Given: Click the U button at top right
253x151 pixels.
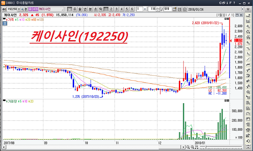Looking at the screenshot, I should coord(248,9).
